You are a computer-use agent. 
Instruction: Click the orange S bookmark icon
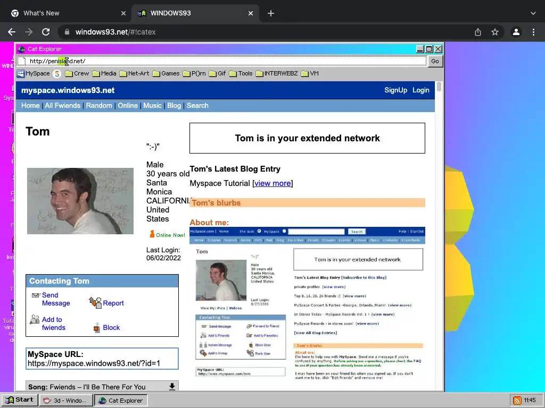[57, 73]
